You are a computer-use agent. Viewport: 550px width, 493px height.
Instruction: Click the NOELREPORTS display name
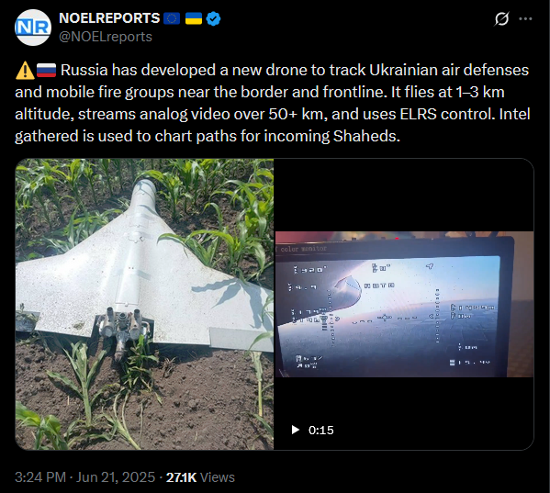pyautogui.click(x=109, y=18)
